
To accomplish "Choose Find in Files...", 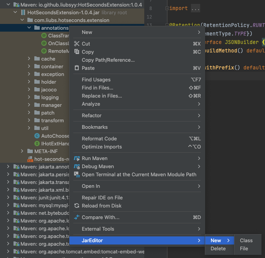I will point(137,88).
